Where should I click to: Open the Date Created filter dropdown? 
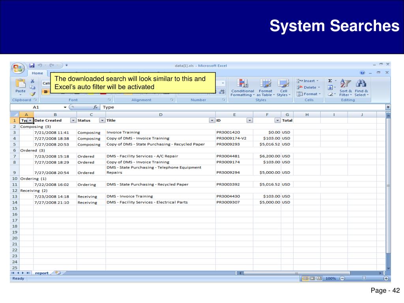[73, 121]
